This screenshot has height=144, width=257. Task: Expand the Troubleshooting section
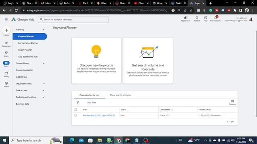coord(44,84)
